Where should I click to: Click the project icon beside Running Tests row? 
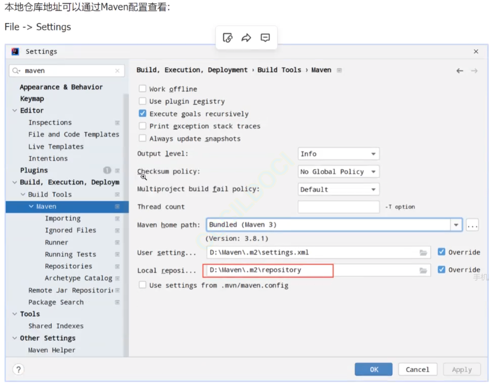tap(117, 254)
